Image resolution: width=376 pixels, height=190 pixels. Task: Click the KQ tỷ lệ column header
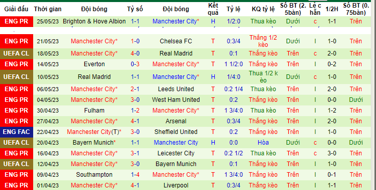[x=263, y=9]
